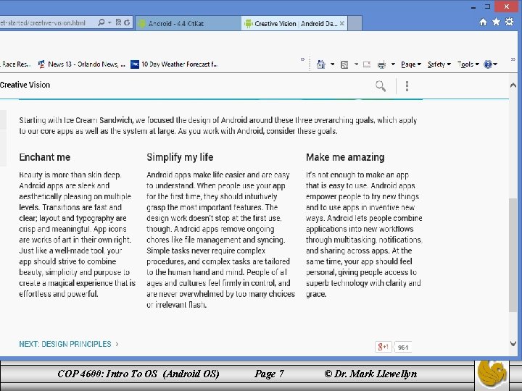The image size is (522, 391).
Task: Click the browser Home icon in the title bar
Action: pos(483,22)
